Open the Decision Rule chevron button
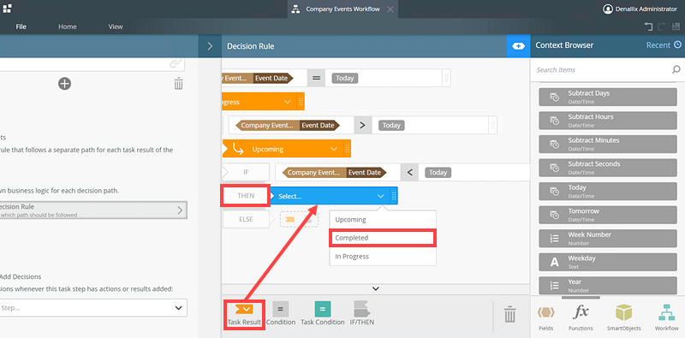Viewport: 685px width, 338px height. pos(180,210)
